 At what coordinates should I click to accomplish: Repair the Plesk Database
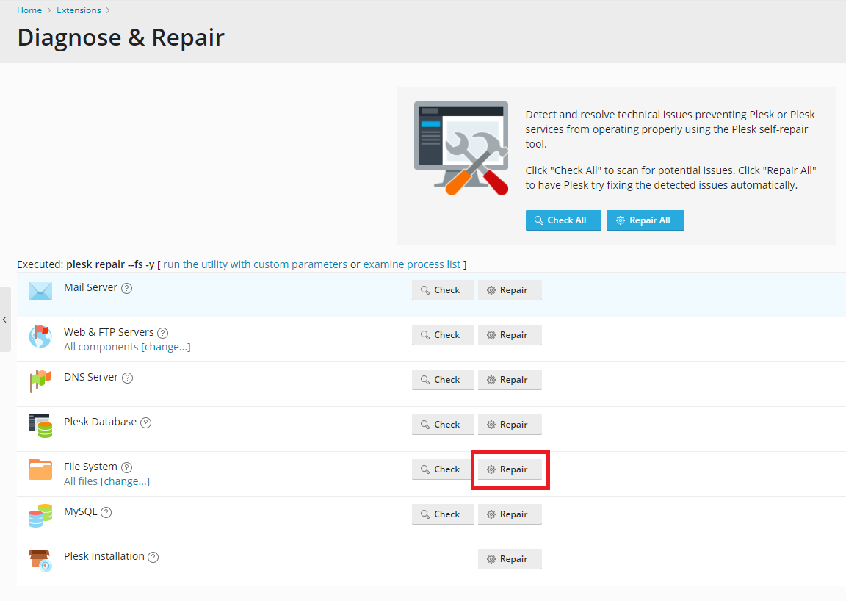510,425
